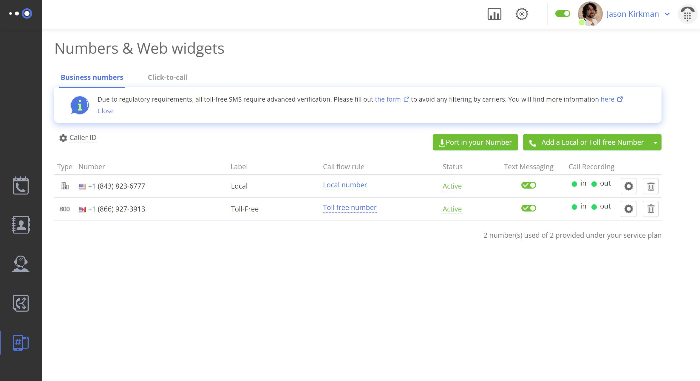Open settings gear for +1 (866) 927-3913

[628, 209]
